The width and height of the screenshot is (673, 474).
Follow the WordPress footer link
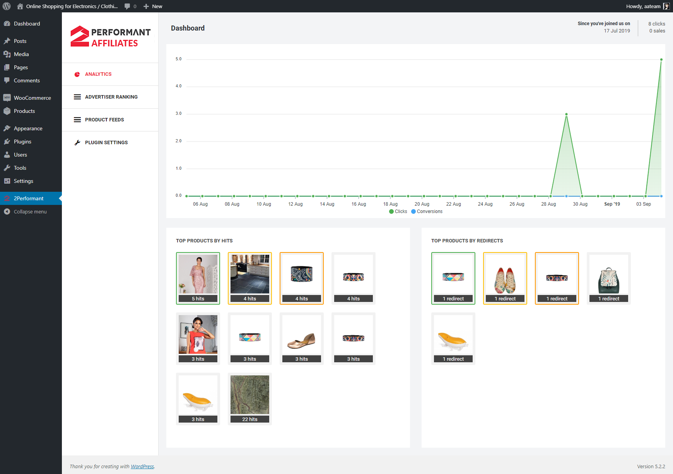(142, 467)
